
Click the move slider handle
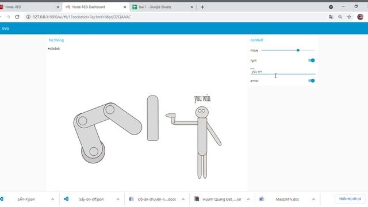[298, 50]
